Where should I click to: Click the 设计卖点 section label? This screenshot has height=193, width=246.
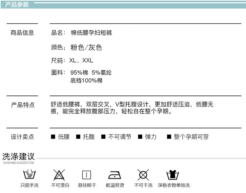point(22,137)
